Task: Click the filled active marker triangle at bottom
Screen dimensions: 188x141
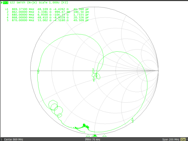Action: click(x=95, y=136)
